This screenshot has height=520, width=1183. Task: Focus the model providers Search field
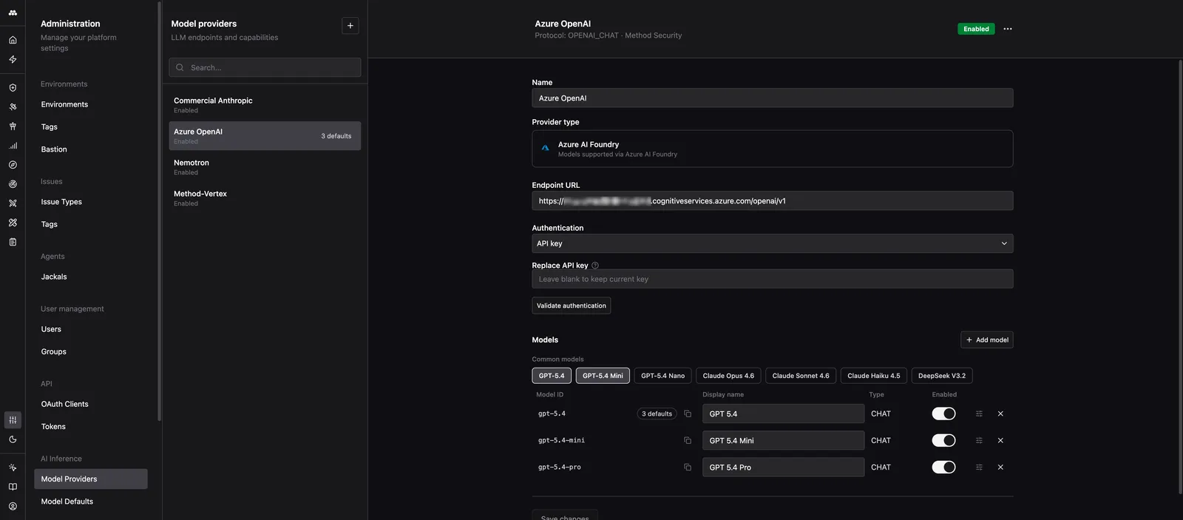point(265,67)
